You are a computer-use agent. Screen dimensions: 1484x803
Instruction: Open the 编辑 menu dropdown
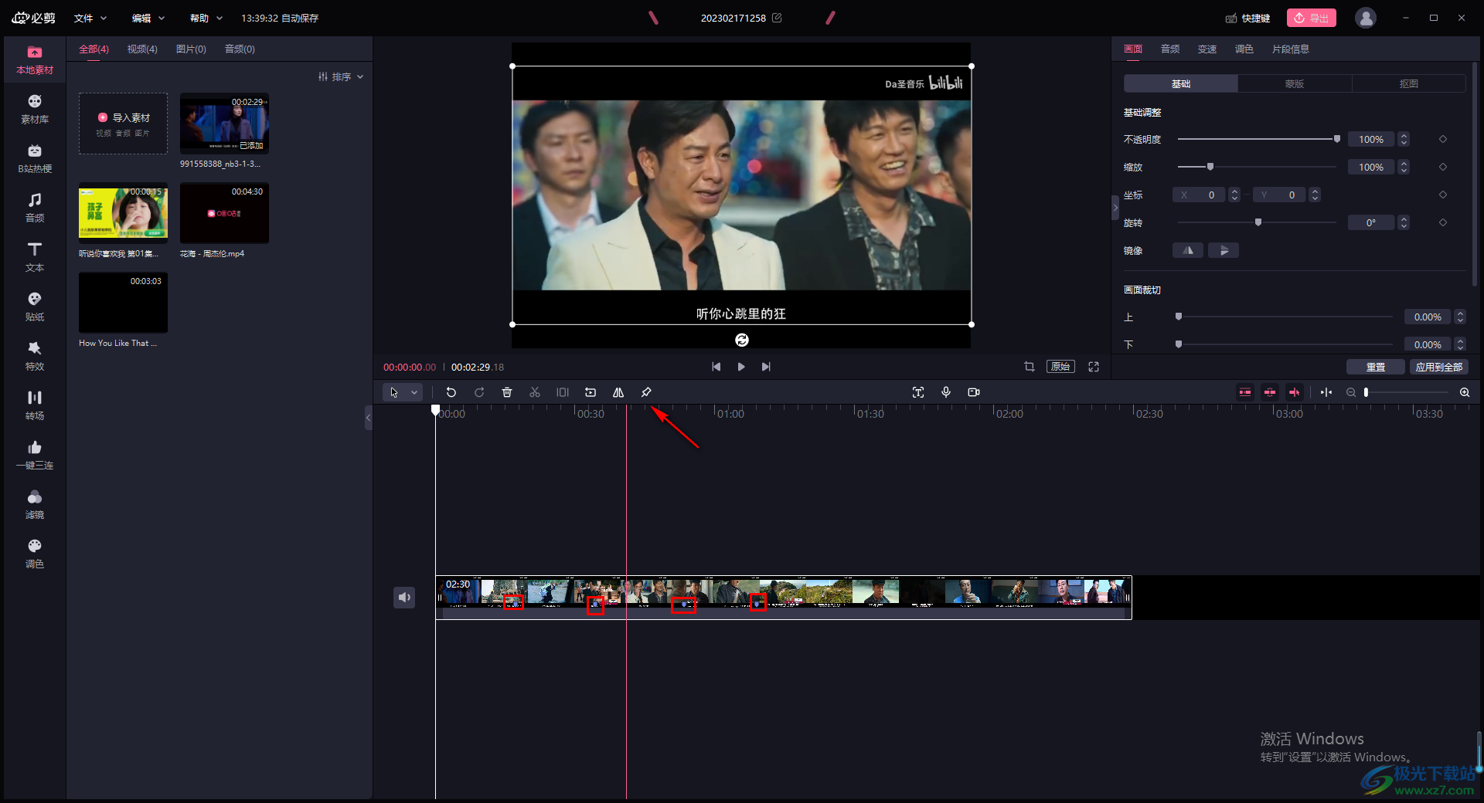point(148,18)
